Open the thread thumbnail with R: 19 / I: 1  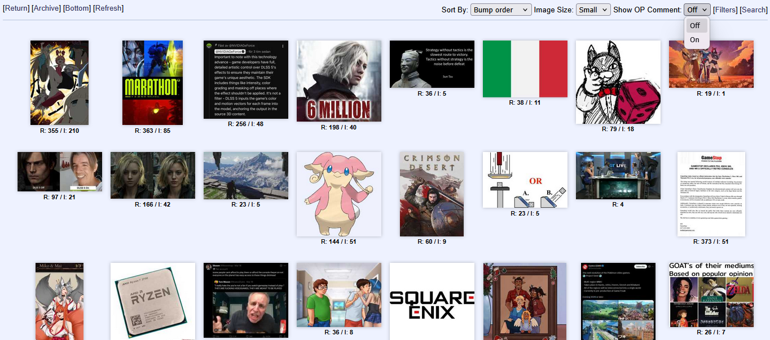711,64
